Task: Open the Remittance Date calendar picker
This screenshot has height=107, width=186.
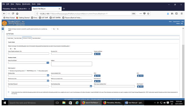Action: (x=48, y=75)
